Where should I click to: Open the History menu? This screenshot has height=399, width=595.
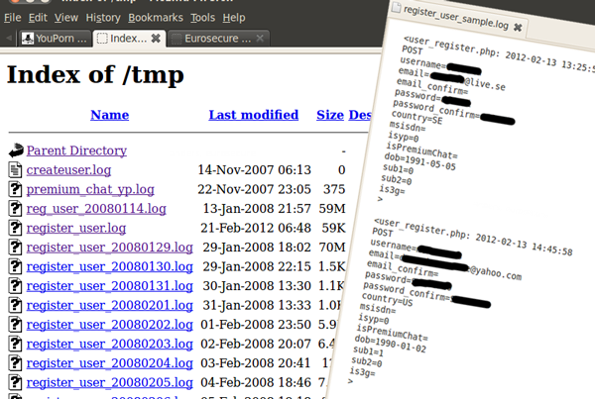point(103,18)
